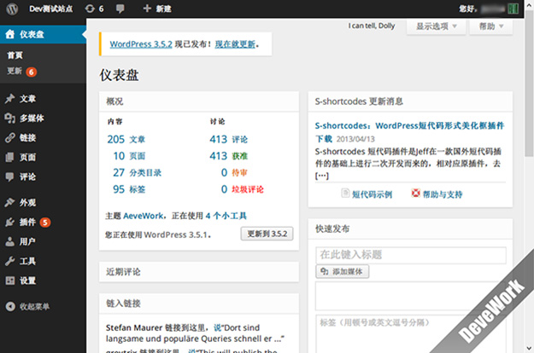Screen dimensions: 534x353
Task: Click the 收起菜单 collapse arrow icon
Action: [x=10, y=306]
